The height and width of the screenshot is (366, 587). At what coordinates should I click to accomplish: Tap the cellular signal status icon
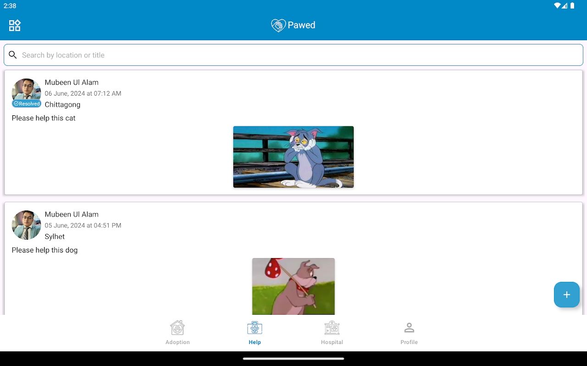(x=565, y=6)
